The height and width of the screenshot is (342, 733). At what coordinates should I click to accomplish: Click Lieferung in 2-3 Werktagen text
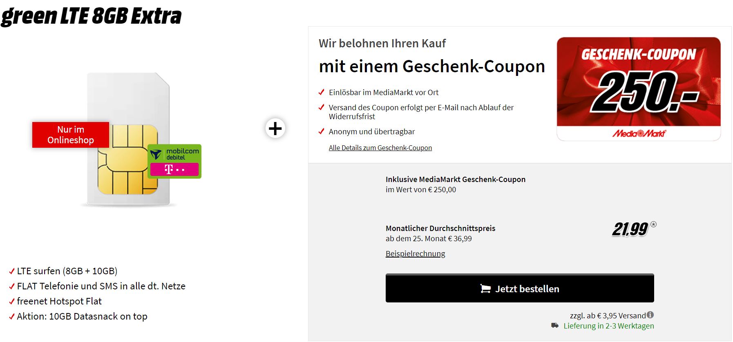coord(609,326)
